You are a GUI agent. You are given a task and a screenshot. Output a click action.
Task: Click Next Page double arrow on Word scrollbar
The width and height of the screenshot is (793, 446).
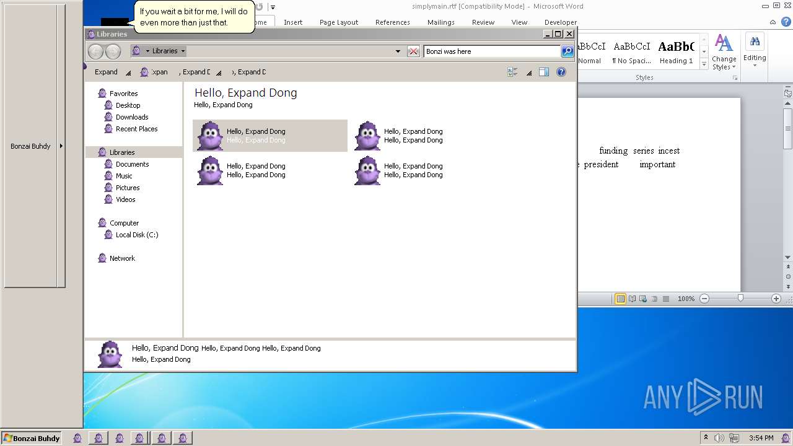(788, 286)
